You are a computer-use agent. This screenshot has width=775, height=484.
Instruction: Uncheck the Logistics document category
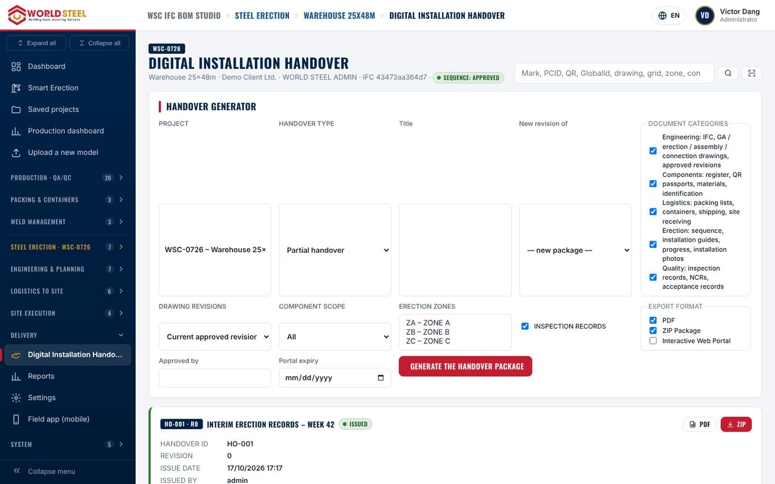tap(653, 212)
